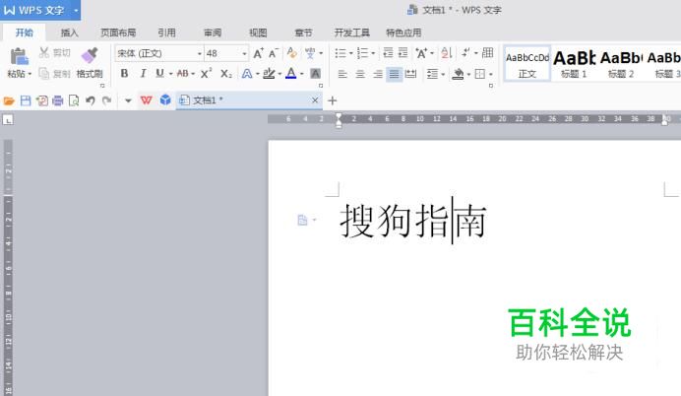Switch to the 页面布局 tab

(118, 33)
